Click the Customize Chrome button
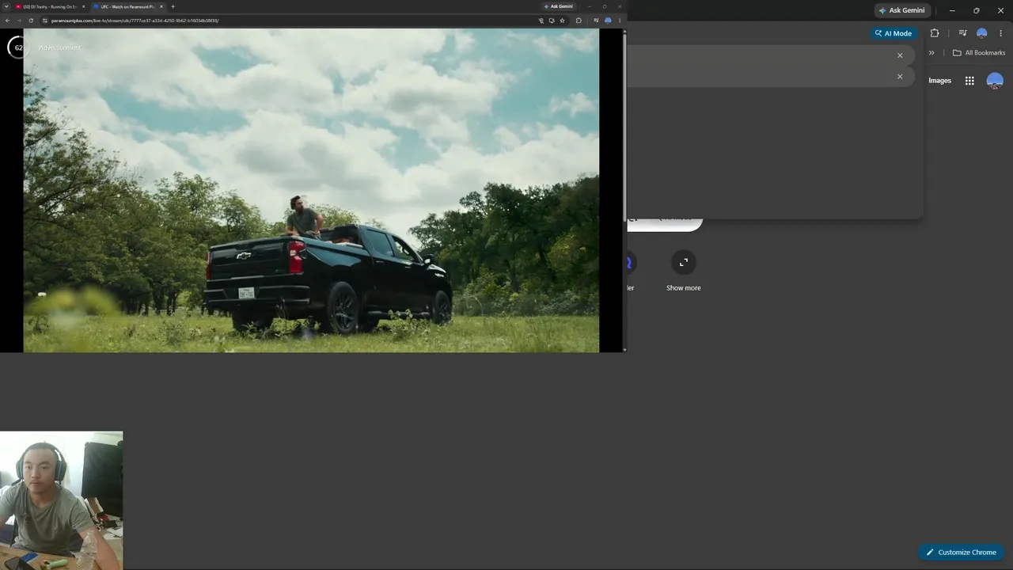1013x570 pixels. [x=962, y=553]
